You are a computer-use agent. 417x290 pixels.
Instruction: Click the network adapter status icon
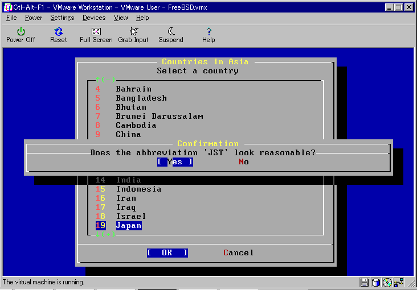coord(399,283)
